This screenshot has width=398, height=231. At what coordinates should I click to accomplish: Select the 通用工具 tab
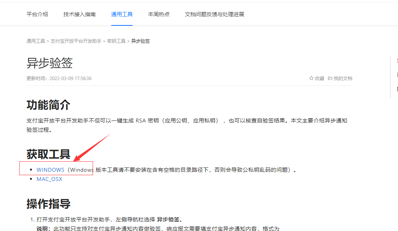pyautogui.click(x=122, y=14)
